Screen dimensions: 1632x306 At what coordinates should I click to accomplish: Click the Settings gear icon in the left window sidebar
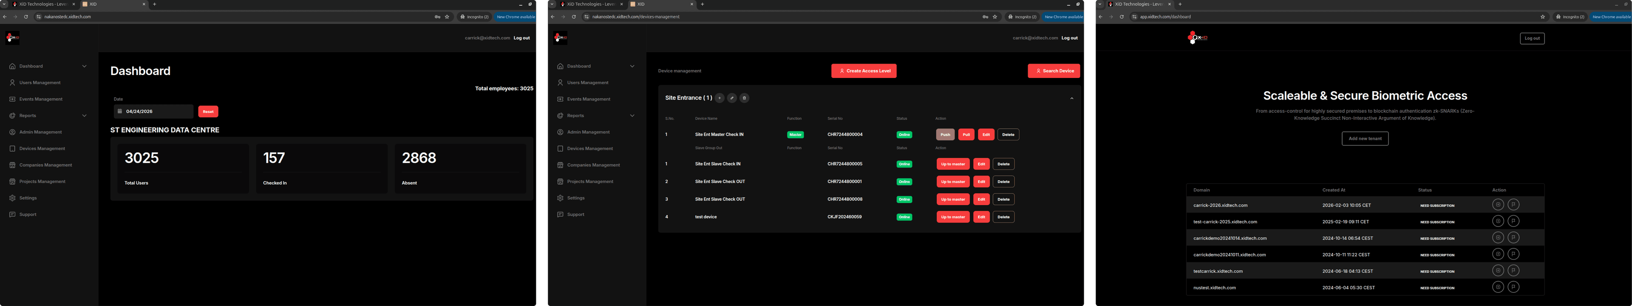[12, 198]
